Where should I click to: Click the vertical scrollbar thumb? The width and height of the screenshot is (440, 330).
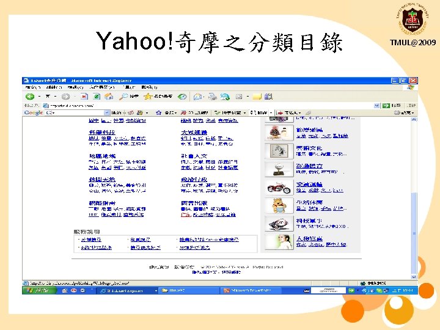pyautogui.click(x=414, y=233)
